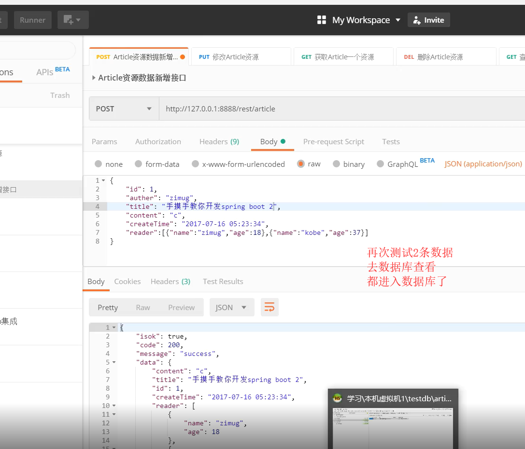The height and width of the screenshot is (449, 525).
Task: Open response Cookies tab
Action: 127,282
